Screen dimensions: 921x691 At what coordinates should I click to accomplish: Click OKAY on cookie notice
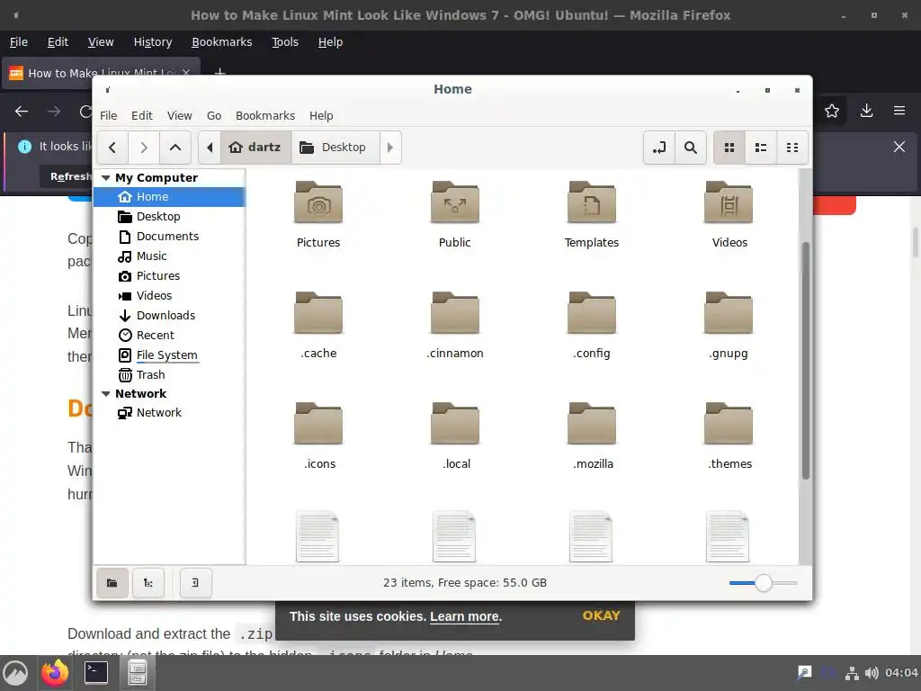[601, 615]
